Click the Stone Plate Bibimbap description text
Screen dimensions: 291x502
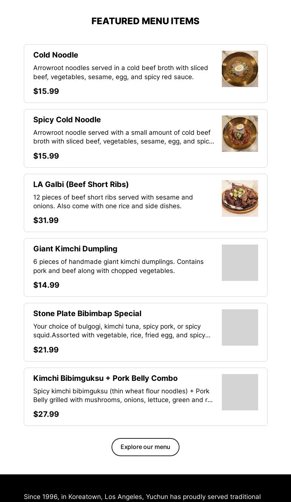pyautogui.click(x=122, y=331)
